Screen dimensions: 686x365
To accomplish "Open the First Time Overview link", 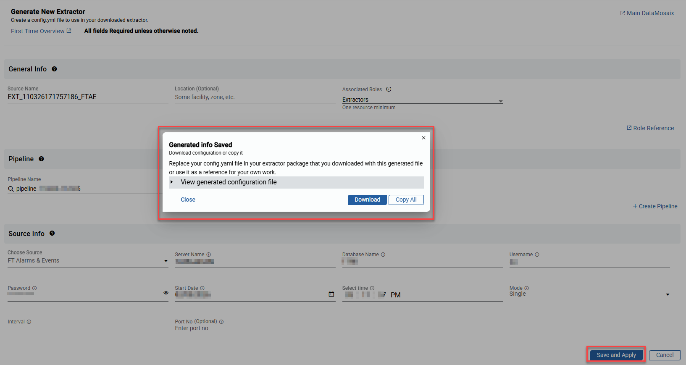I will [x=41, y=31].
